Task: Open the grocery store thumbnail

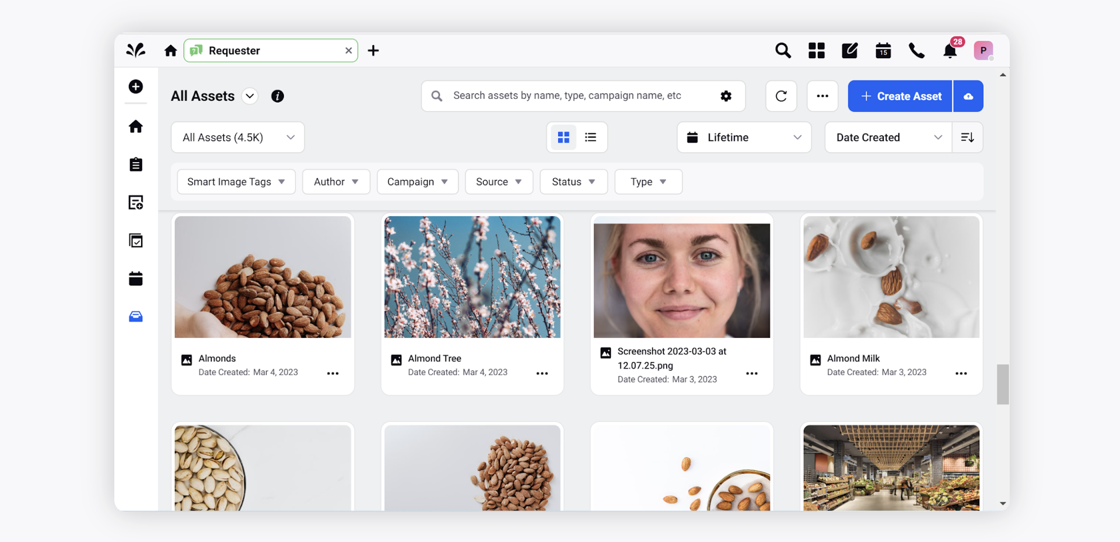Action: pyautogui.click(x=891, y=468)
